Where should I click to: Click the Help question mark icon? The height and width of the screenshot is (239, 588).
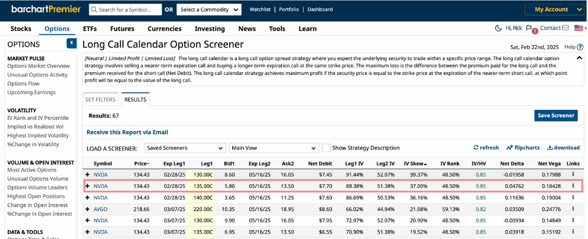point(580,47)
